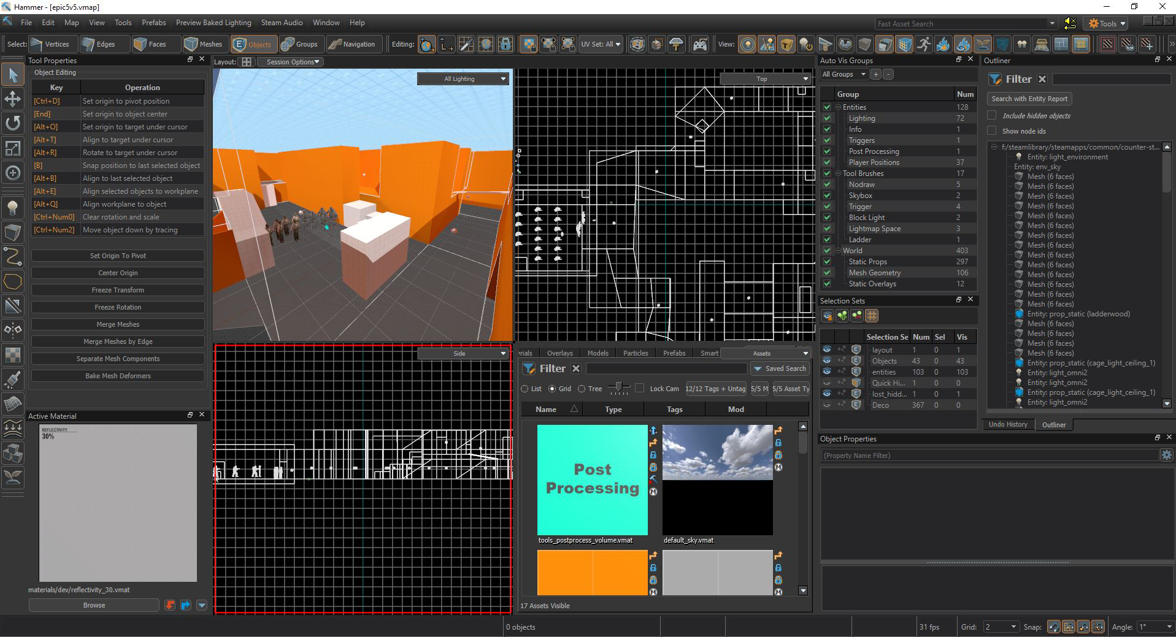Enable Include hidden objects checkbox
The width and height of the screenshot is (1176, 637).
[991, 115]
